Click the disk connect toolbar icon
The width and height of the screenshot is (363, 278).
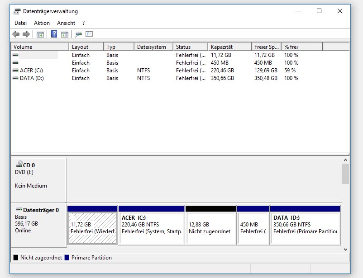pos(78,34)
